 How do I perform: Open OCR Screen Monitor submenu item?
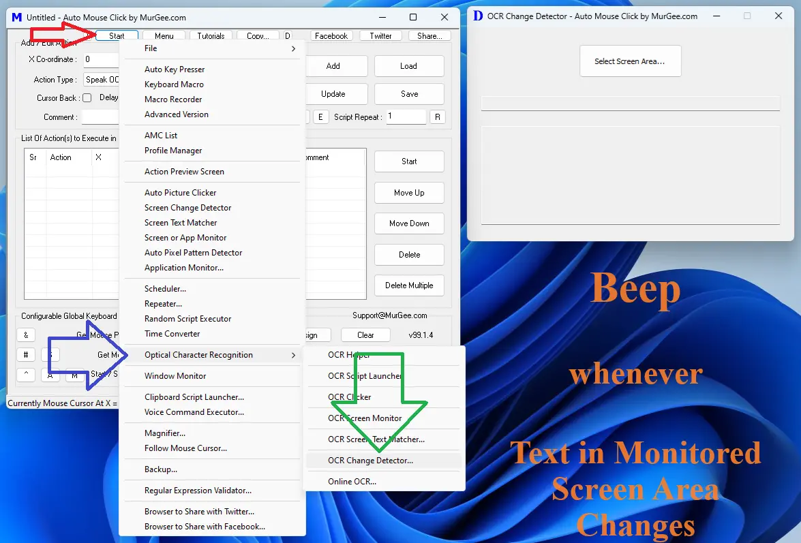coord(384,418)
